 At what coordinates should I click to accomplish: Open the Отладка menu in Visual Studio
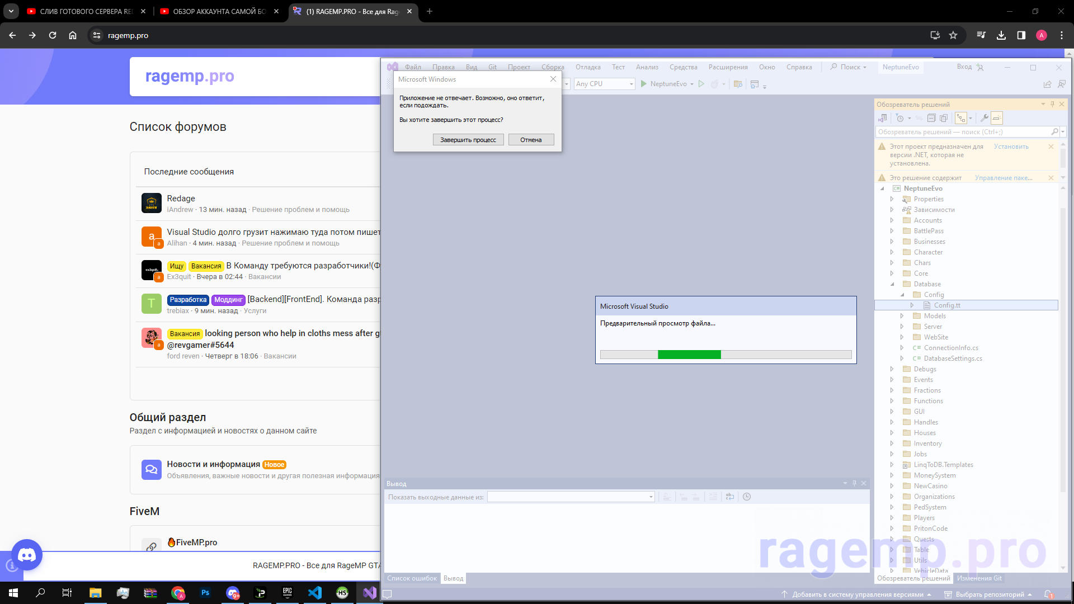(588, 67)
